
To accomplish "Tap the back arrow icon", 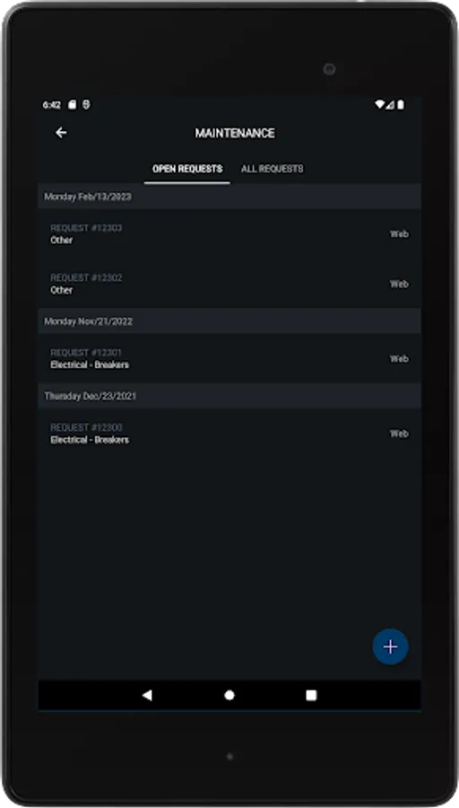I will pyautogui.click(x=61, y=133).
